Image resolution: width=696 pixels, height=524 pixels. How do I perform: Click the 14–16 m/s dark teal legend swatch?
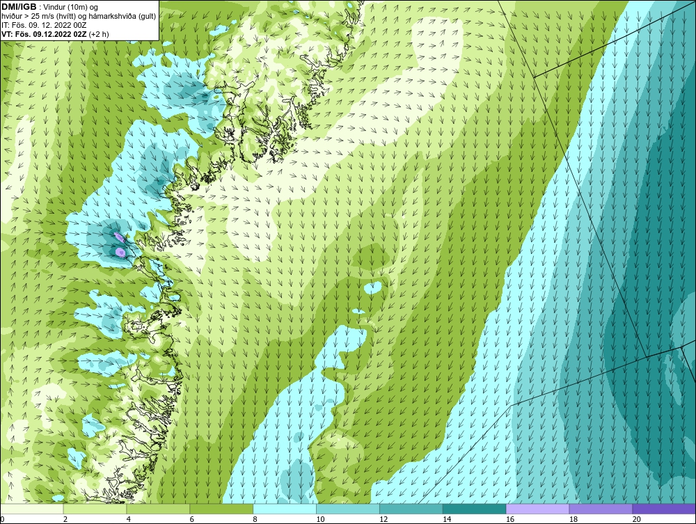[475, 509]
